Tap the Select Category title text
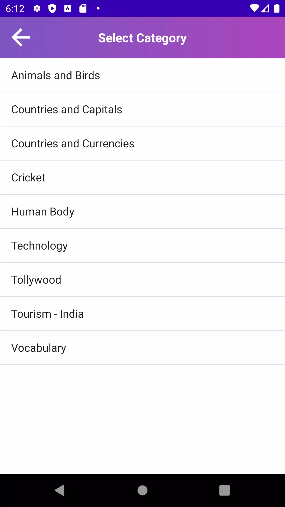Image resolution: width=285 pixels, height=507 pixels. (142, 38)
